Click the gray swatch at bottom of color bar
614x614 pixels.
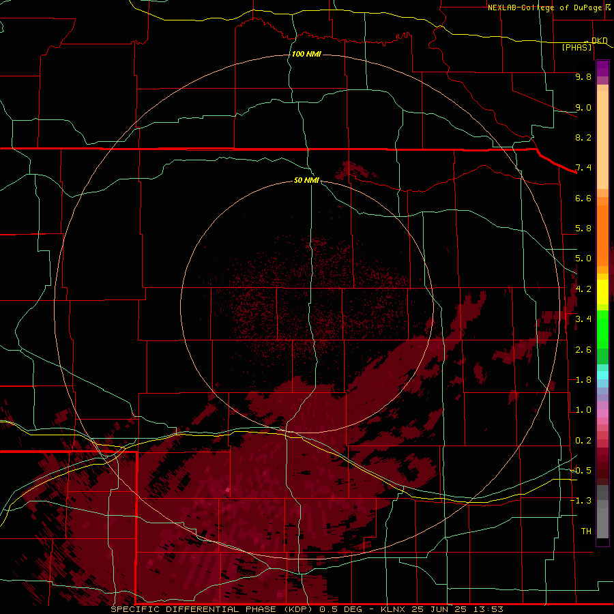tap(602, 523)
